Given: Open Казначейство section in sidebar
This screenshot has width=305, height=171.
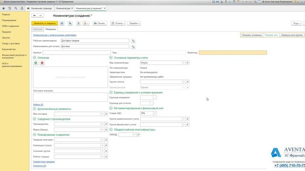Looking at the screenshot, I should click(9, 49).
